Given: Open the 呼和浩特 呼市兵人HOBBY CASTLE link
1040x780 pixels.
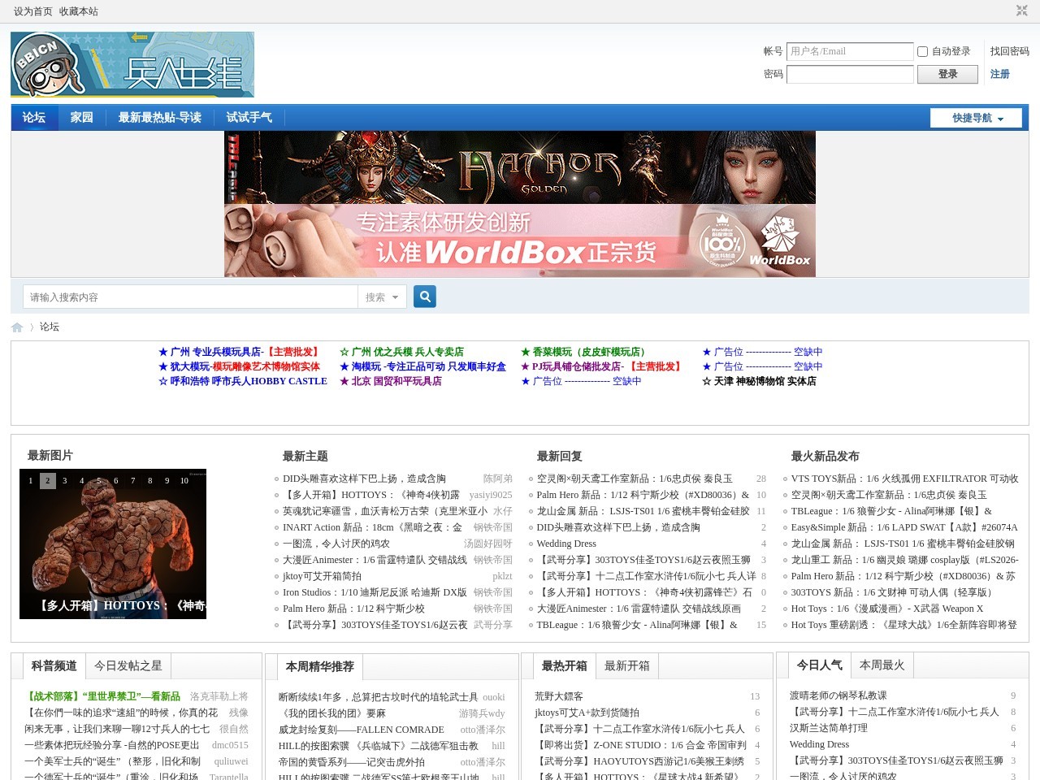Looking at the screenshot, I should 243,381.
